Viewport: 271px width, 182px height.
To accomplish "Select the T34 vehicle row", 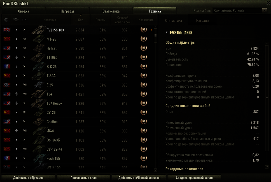I will 78,94.
